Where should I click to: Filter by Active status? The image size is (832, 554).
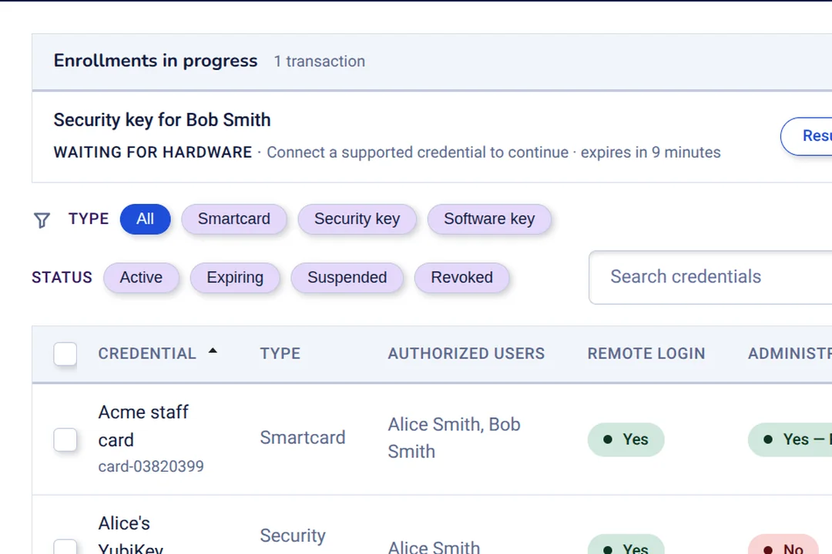pos(141,278)
